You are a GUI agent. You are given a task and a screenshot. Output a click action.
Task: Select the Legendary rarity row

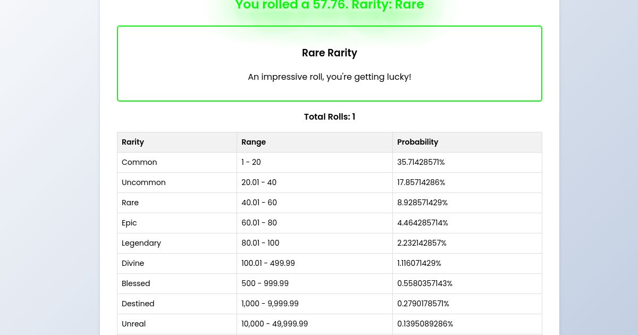(x=141, y=243)
